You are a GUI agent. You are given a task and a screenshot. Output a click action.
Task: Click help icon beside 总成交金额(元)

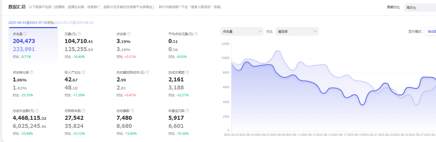pyautogui.click(x=37, y=111)
